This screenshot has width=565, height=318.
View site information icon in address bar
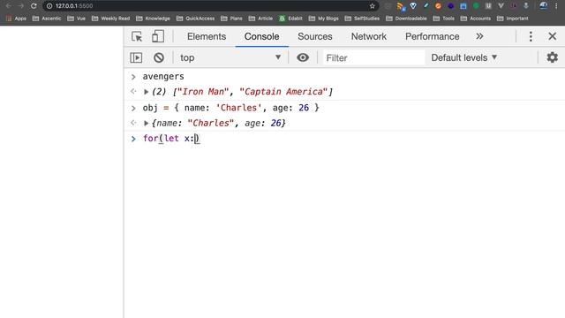(x=49, y=6)
